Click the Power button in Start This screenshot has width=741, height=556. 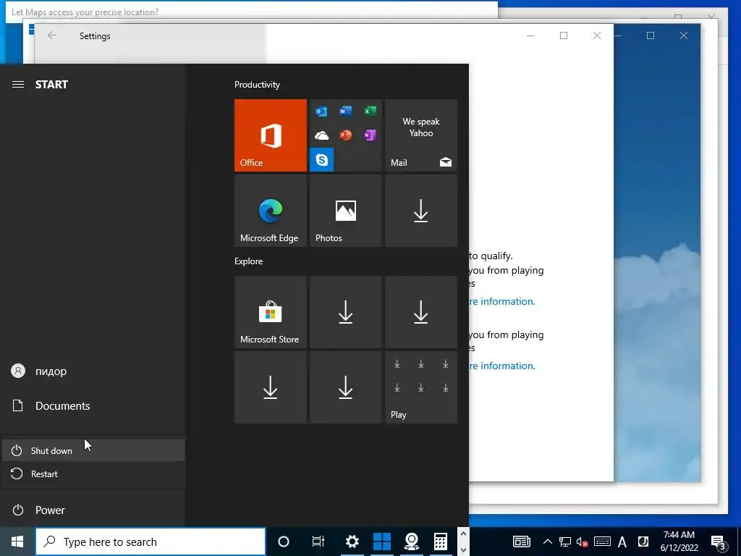click(x=93, y=510)
